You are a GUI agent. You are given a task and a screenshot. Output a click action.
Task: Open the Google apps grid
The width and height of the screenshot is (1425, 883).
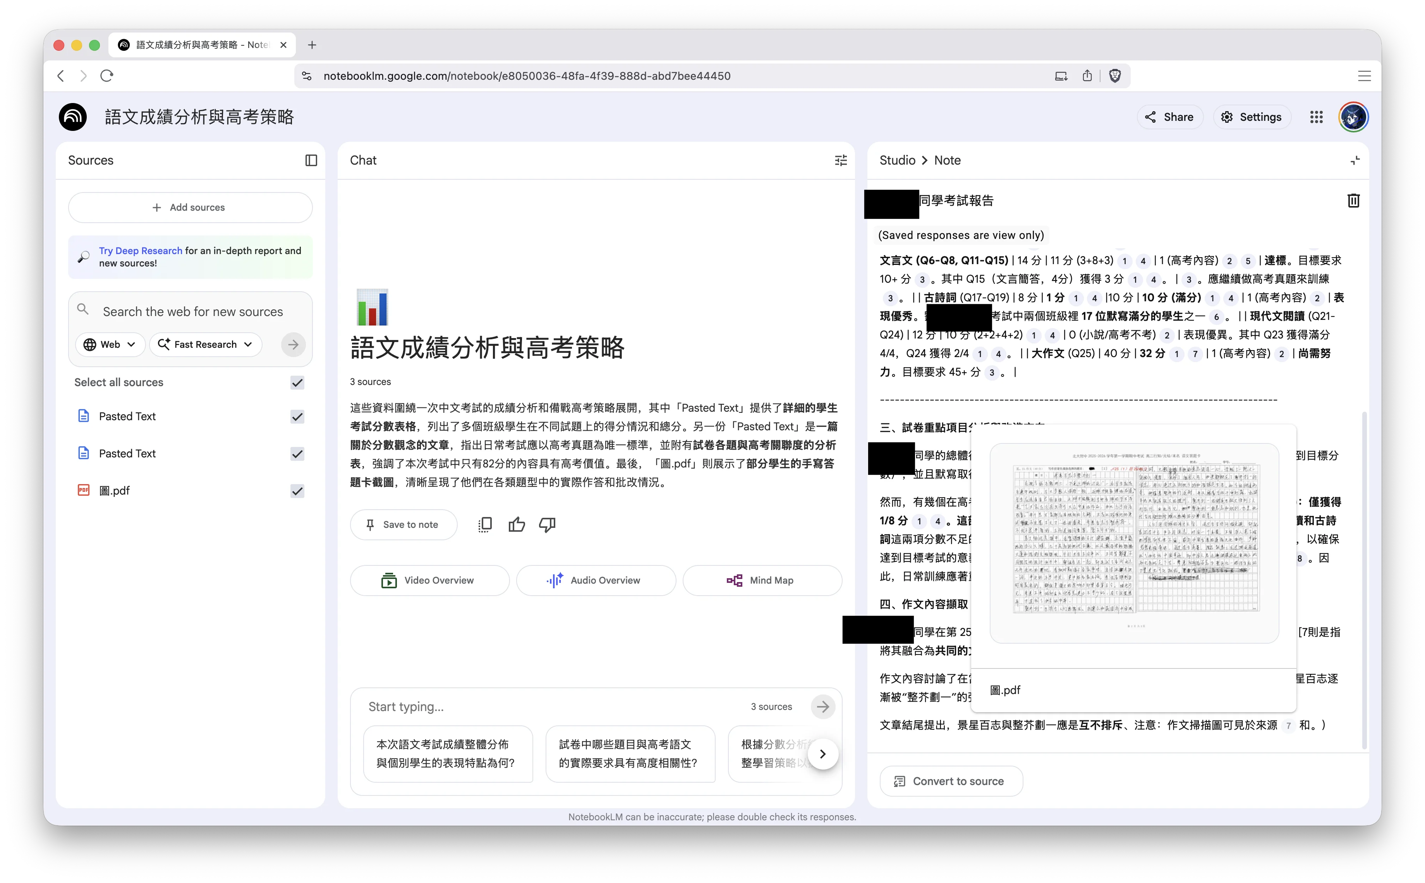pos(1317,117)
